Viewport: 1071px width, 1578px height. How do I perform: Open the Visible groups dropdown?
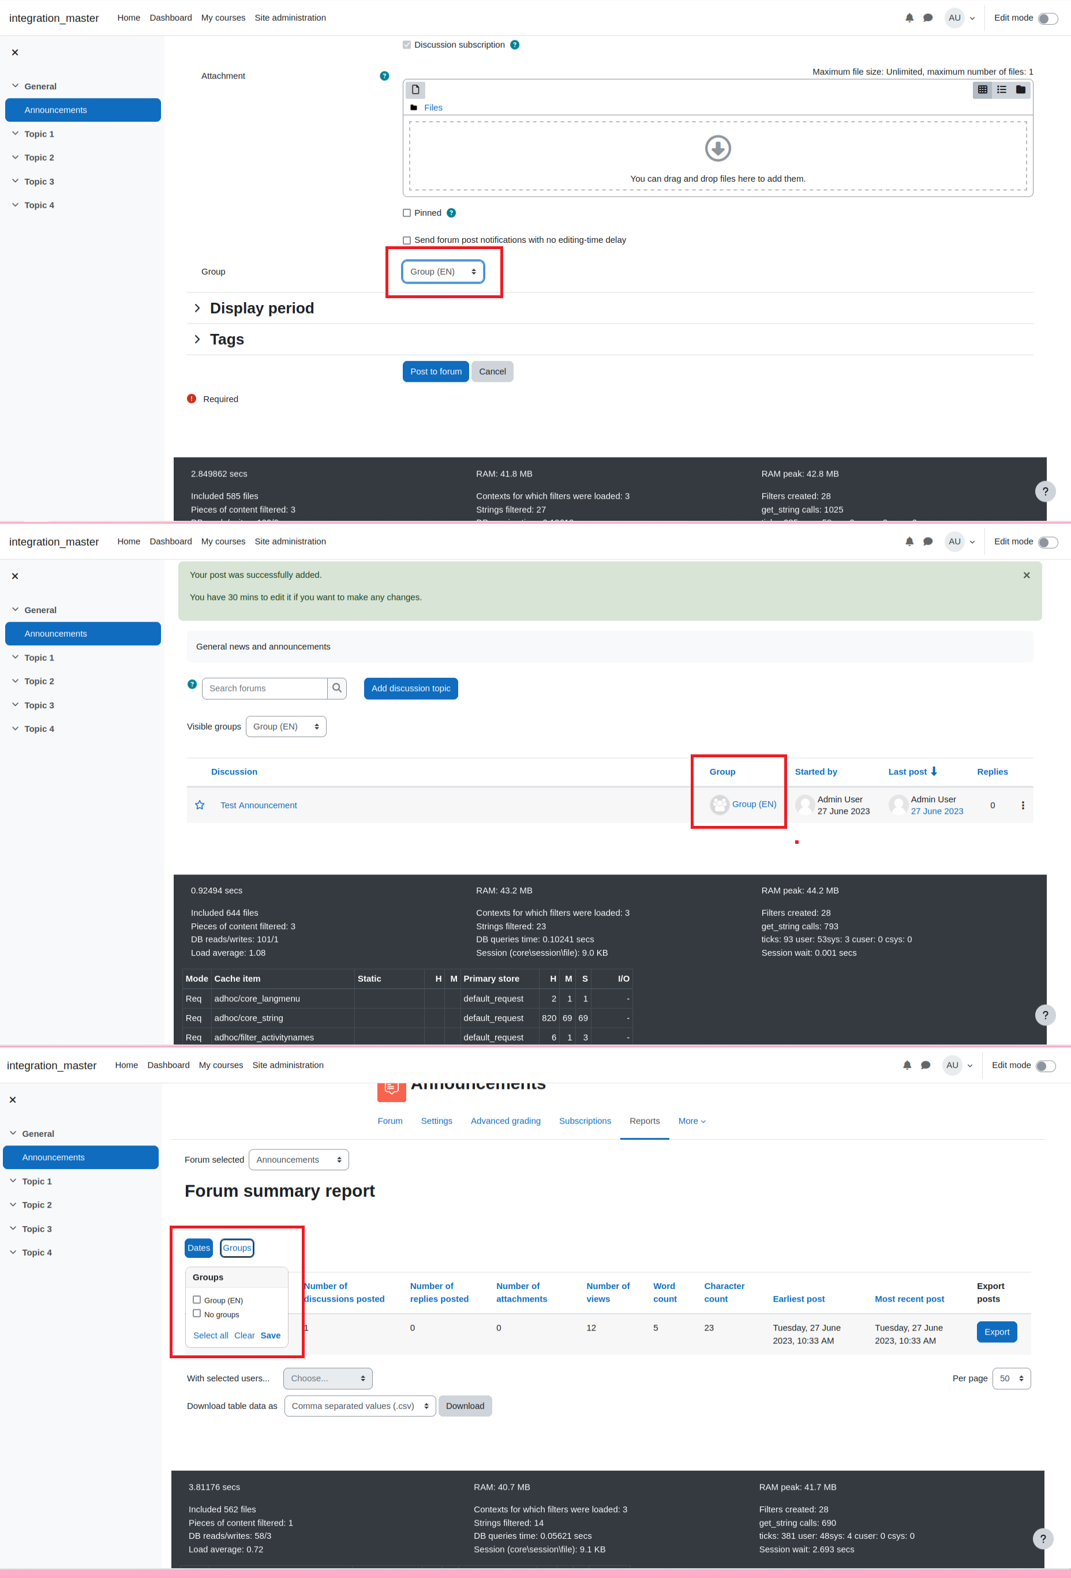pyautogui.click(x=286, y=727)
